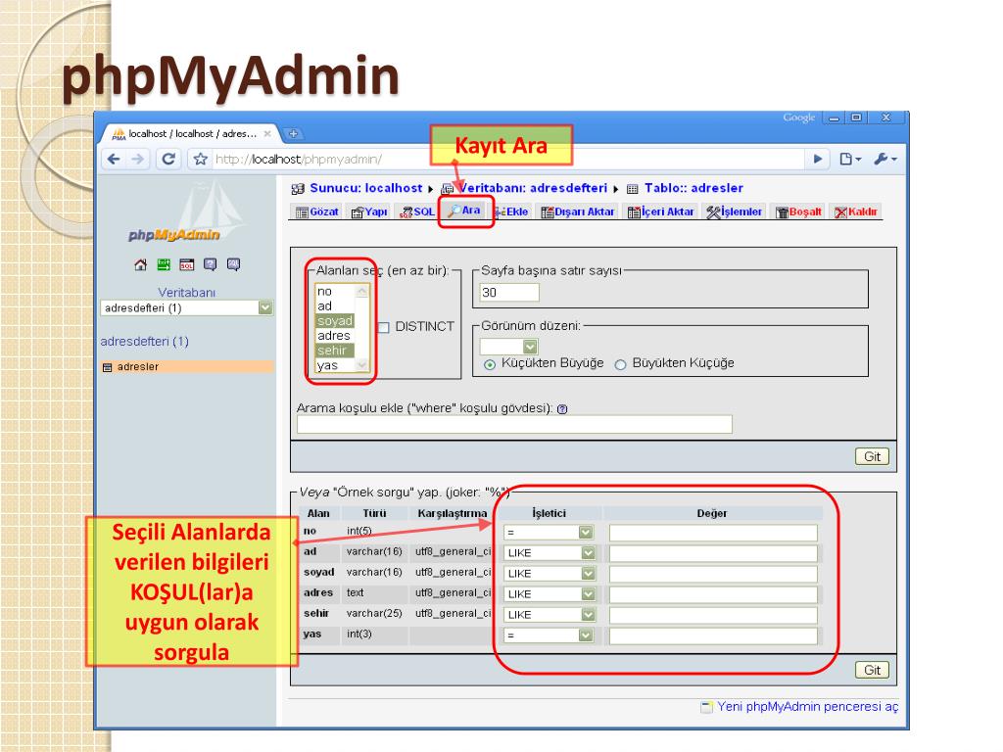
Task: Click the help icon next to where condition label
Action: tap(562, 409)
